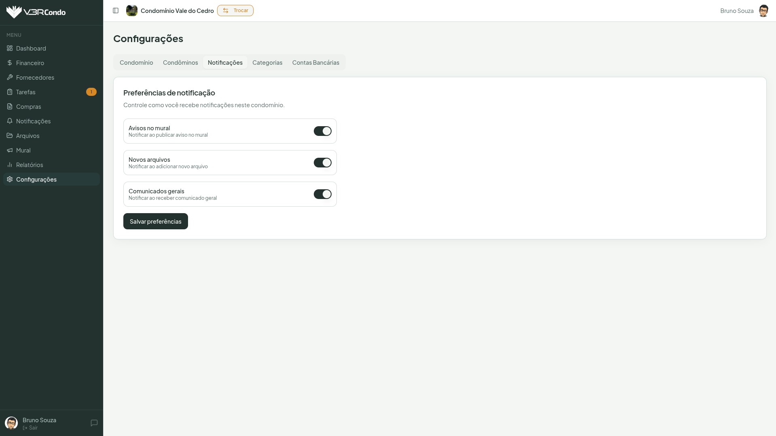Image resolution: width=776 pixels, height=436 pixels.
Task: Click Trocar to switch condominium
Action: pyautogui.click(x=235, y=11)
